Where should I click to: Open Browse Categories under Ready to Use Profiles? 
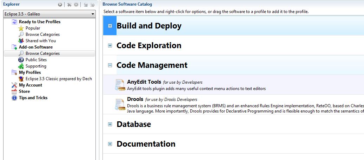click(42, 34)
